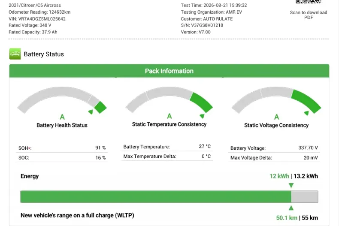Click the 13.2 kWh energy value
339x226 pixels.
pos(306,176)
